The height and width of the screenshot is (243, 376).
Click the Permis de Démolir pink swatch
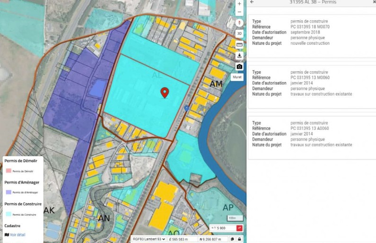point(8,171)
